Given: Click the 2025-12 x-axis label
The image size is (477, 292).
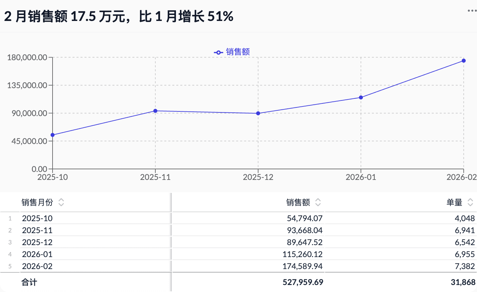Looking at the screenshot, I should tap(258, 177).
